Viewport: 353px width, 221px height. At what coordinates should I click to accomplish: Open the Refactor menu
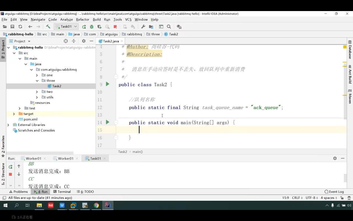83,19
